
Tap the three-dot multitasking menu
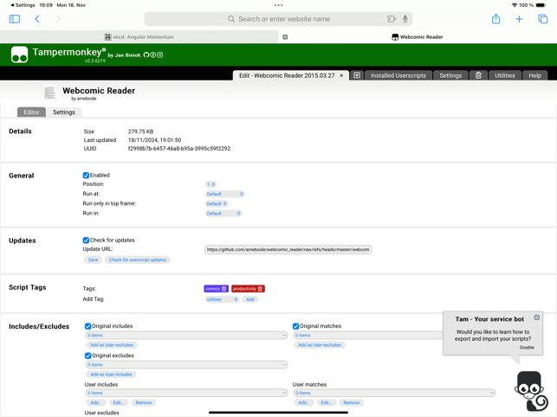click(x=279, y=5)
